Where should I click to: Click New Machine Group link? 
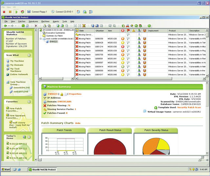click(x=18, y=83)
